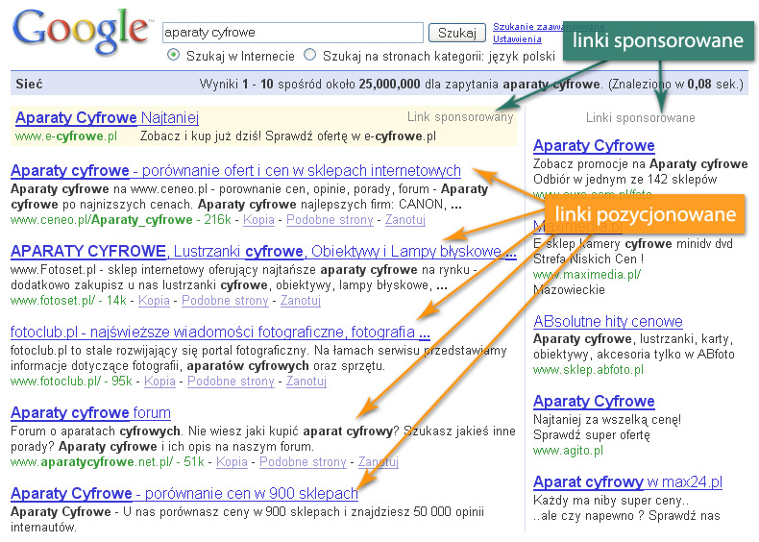The height and width of the screenshot is (542, 759).
Task: Click green URL 'www.sklep.abfoto.pl'
Action: [589, 370]
